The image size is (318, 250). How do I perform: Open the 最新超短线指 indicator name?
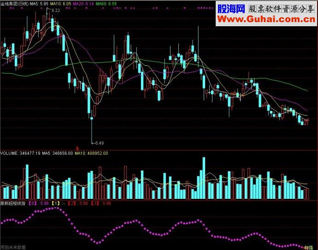pyautogui.click(x=13, y=203)
